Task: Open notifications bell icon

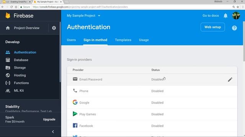Action: [225, 16]
